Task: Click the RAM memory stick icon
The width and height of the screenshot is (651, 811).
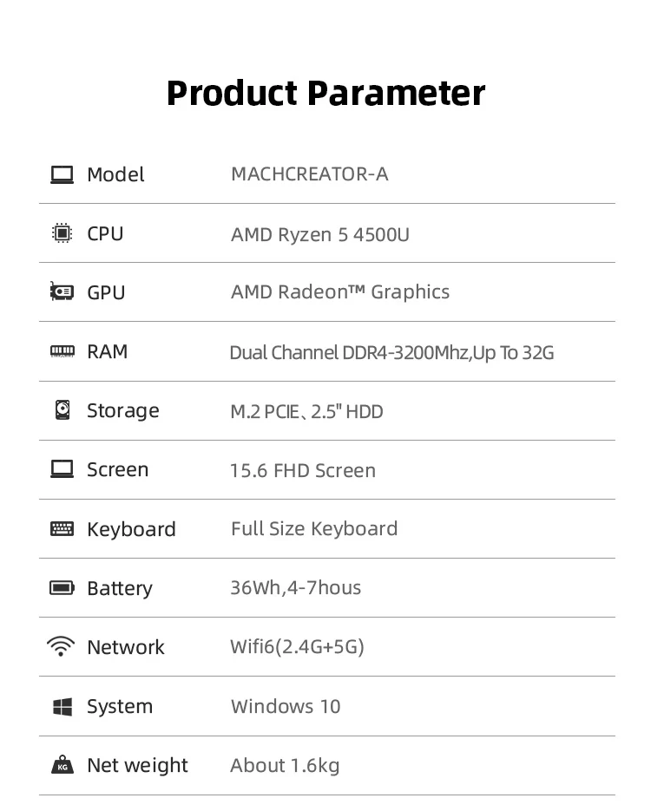Action: coord(62,351)
